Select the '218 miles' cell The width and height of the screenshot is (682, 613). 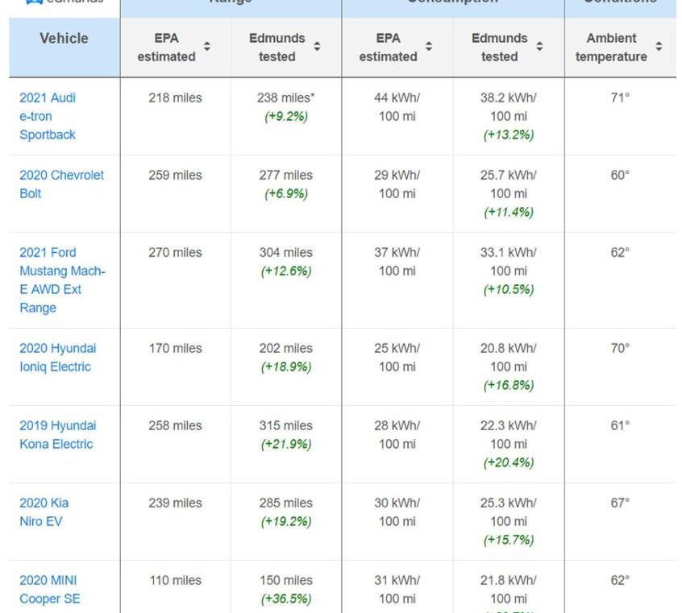click(175, 97)
